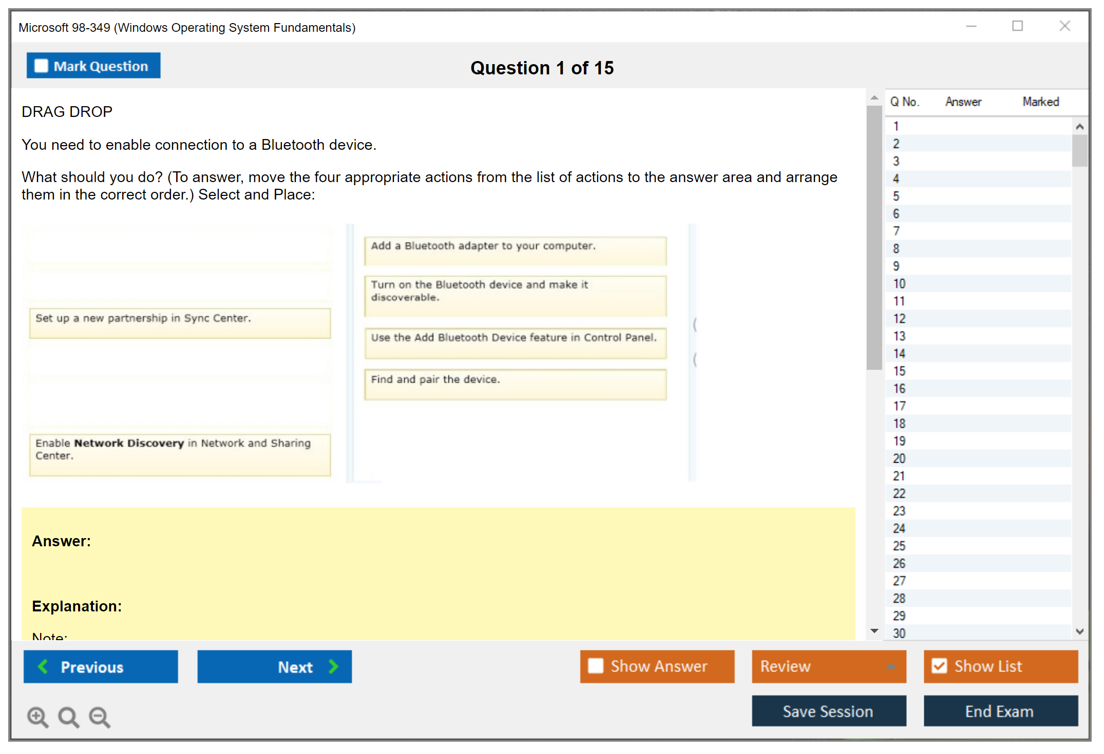Click the green right arrow on Next
1104x754 pixels.
(334, 666)
